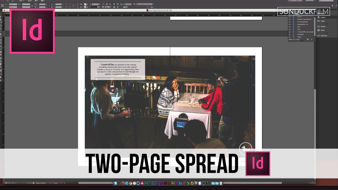Image resolution: width=338 pixels, height=190 pixels.
Task: Select the white duck logo on the photo
Action: [246, 149]
